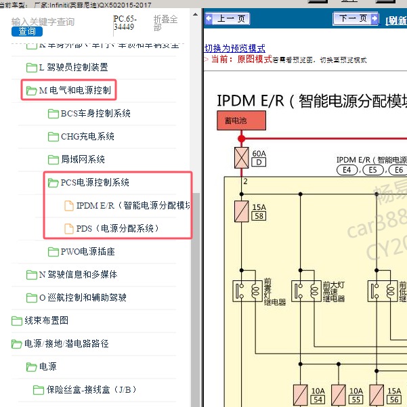
Task: Click the PC.65-34449 text
Action: [x=125, y=23]
